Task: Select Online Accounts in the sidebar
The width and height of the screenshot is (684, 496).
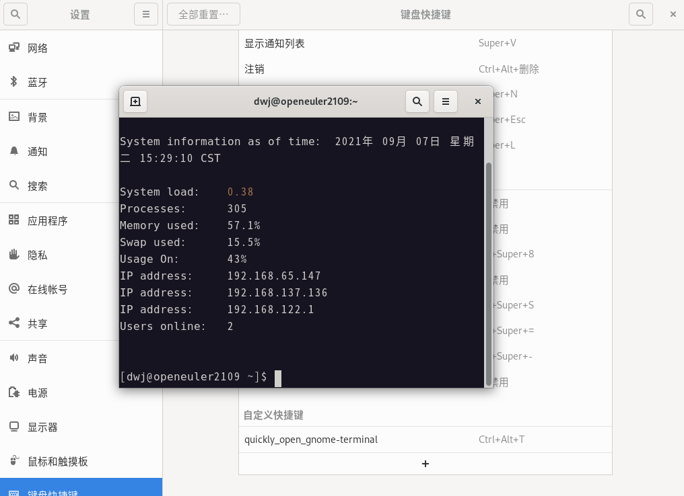Action: tap(47, 290)
